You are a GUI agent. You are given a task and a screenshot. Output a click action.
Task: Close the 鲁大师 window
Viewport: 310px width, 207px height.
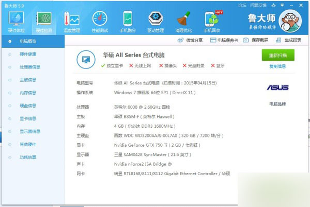point(301,5)
